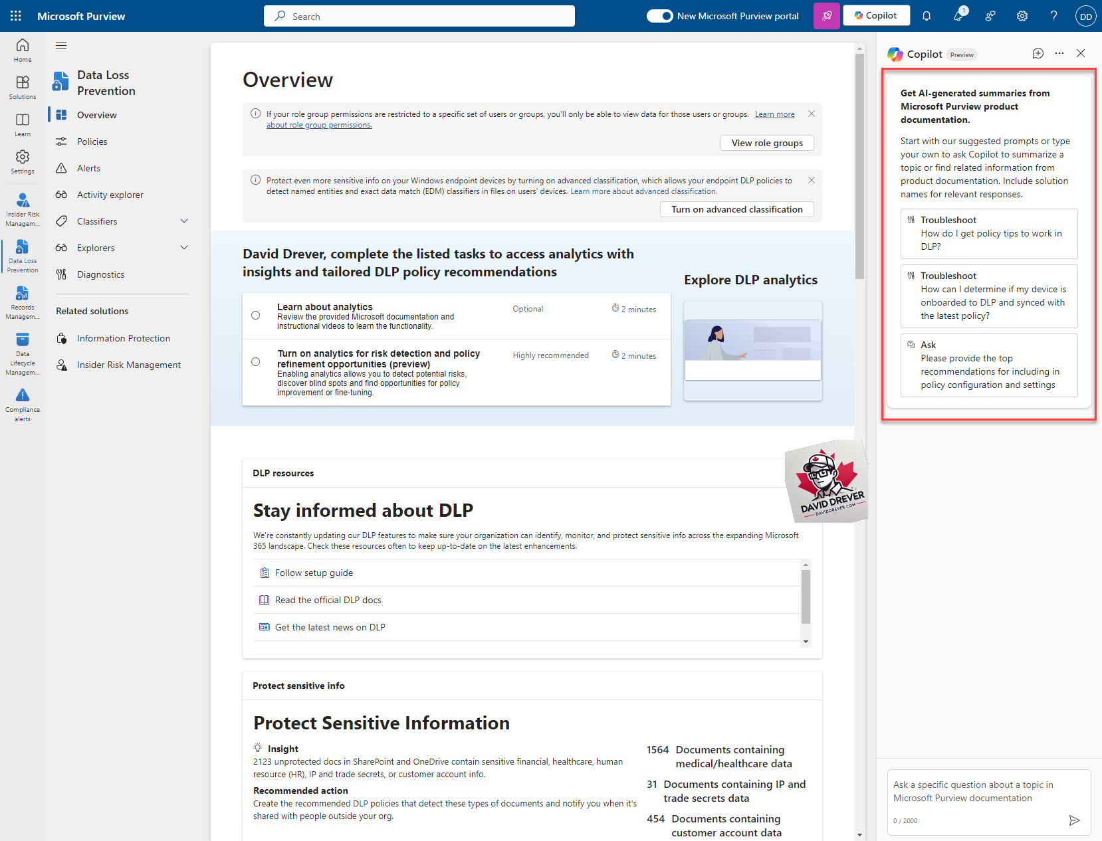Click the main page vertical scrollbar thumb

click(x=859, y=166)
